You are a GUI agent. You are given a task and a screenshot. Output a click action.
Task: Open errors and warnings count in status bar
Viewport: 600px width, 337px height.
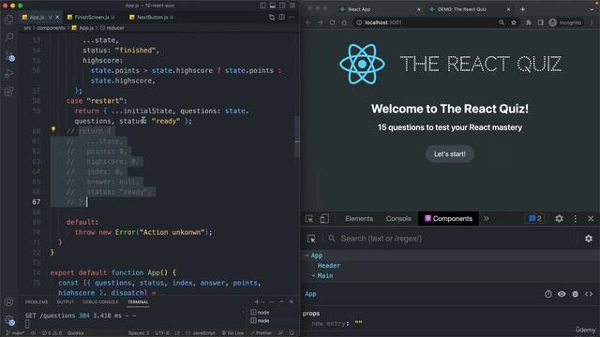[52, 333]
